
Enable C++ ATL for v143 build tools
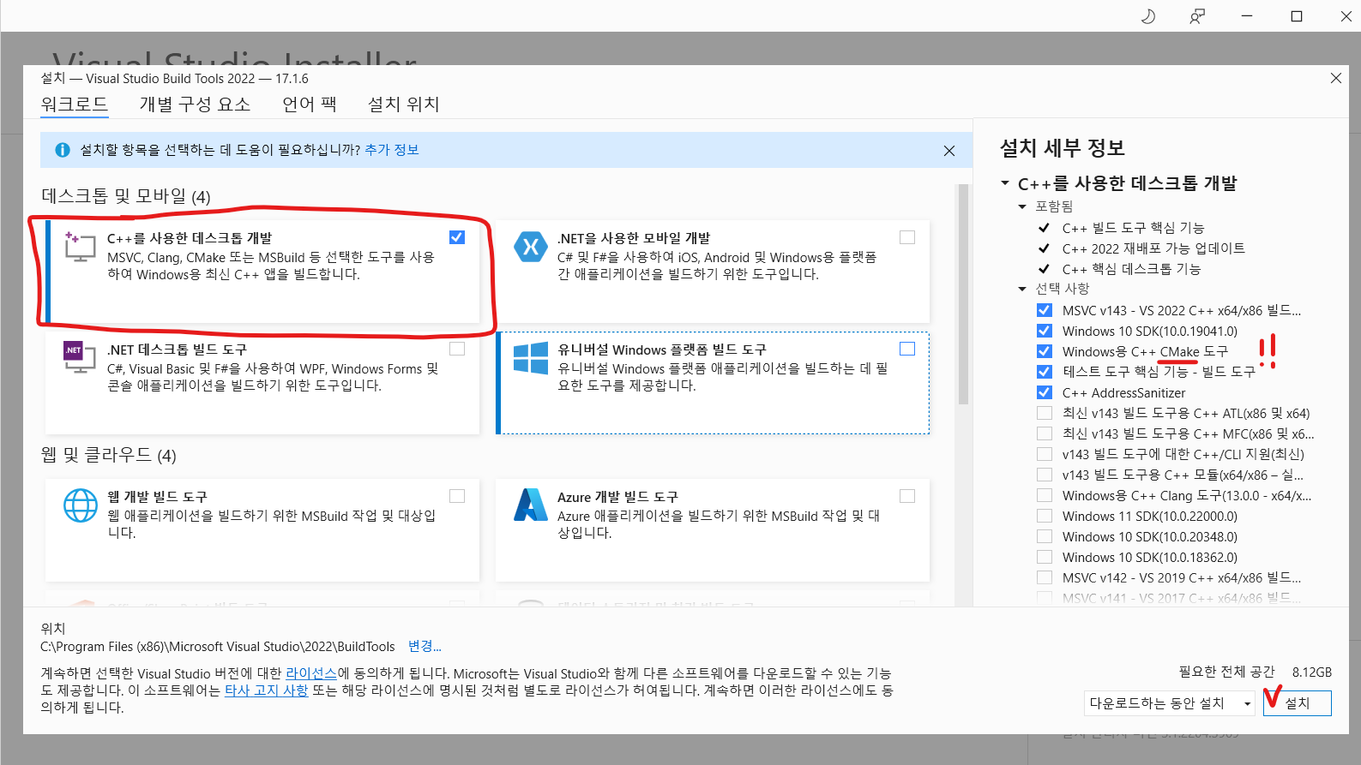pyautogui.click(x=1045, y=413)
